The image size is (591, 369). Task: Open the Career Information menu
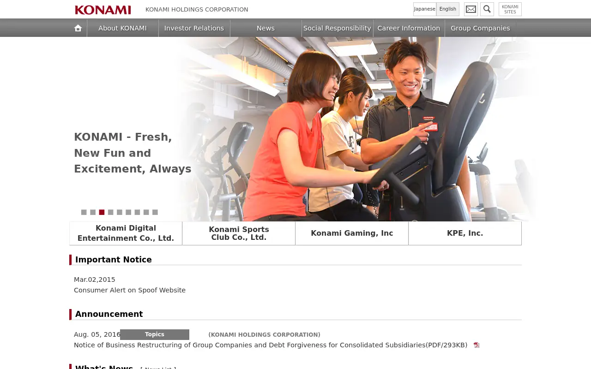point(409,28)
